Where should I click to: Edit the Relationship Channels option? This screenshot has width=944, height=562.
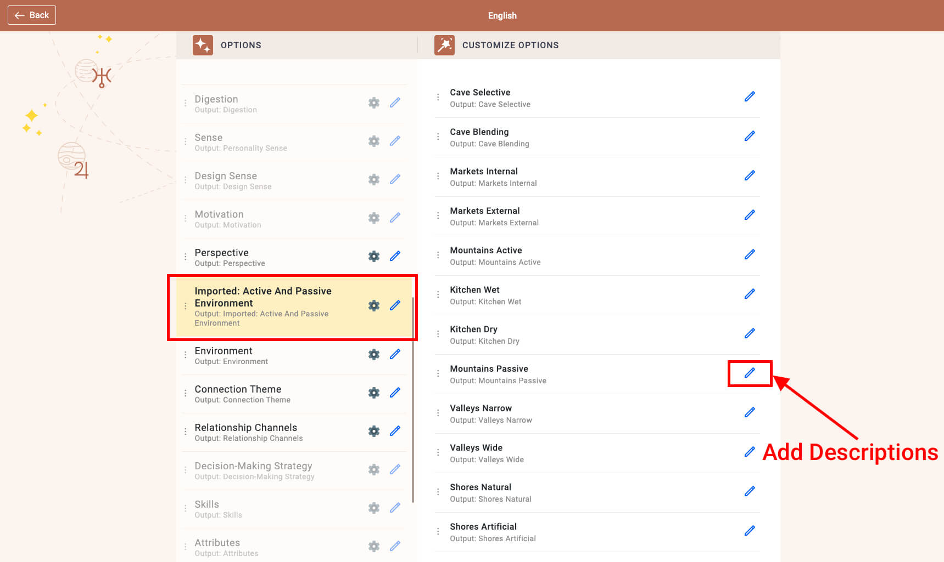tap(395, 431)
